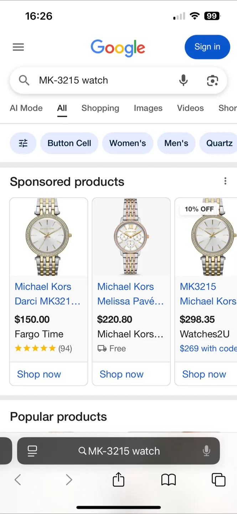Select the Button Cell filter chip
The height and width of the screenshot is (514, 237).
point(69,143)
